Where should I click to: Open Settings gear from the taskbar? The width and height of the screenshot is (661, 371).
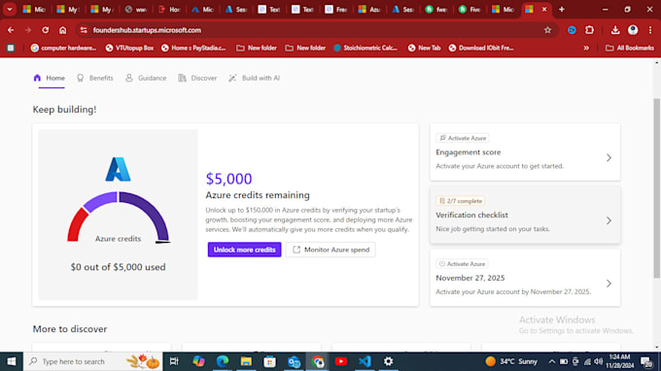click(388, 361)
